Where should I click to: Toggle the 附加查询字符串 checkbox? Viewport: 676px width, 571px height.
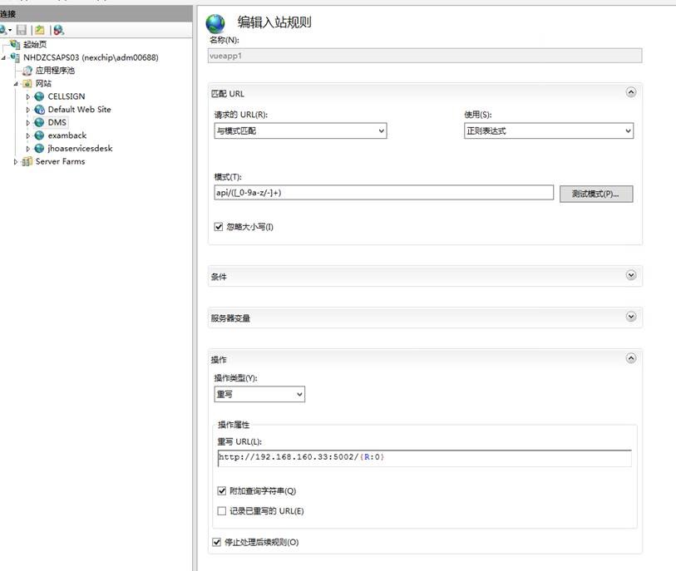point(222,491)
